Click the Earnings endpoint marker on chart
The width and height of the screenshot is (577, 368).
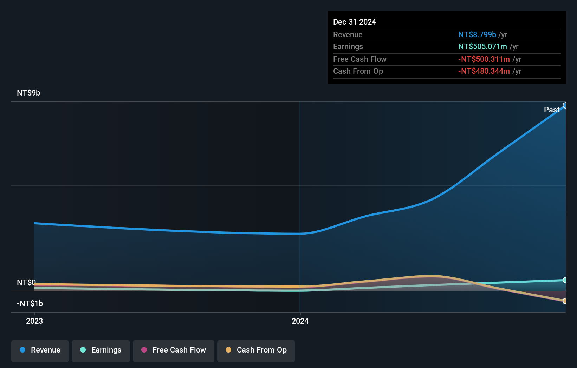[x=565, y=280]
